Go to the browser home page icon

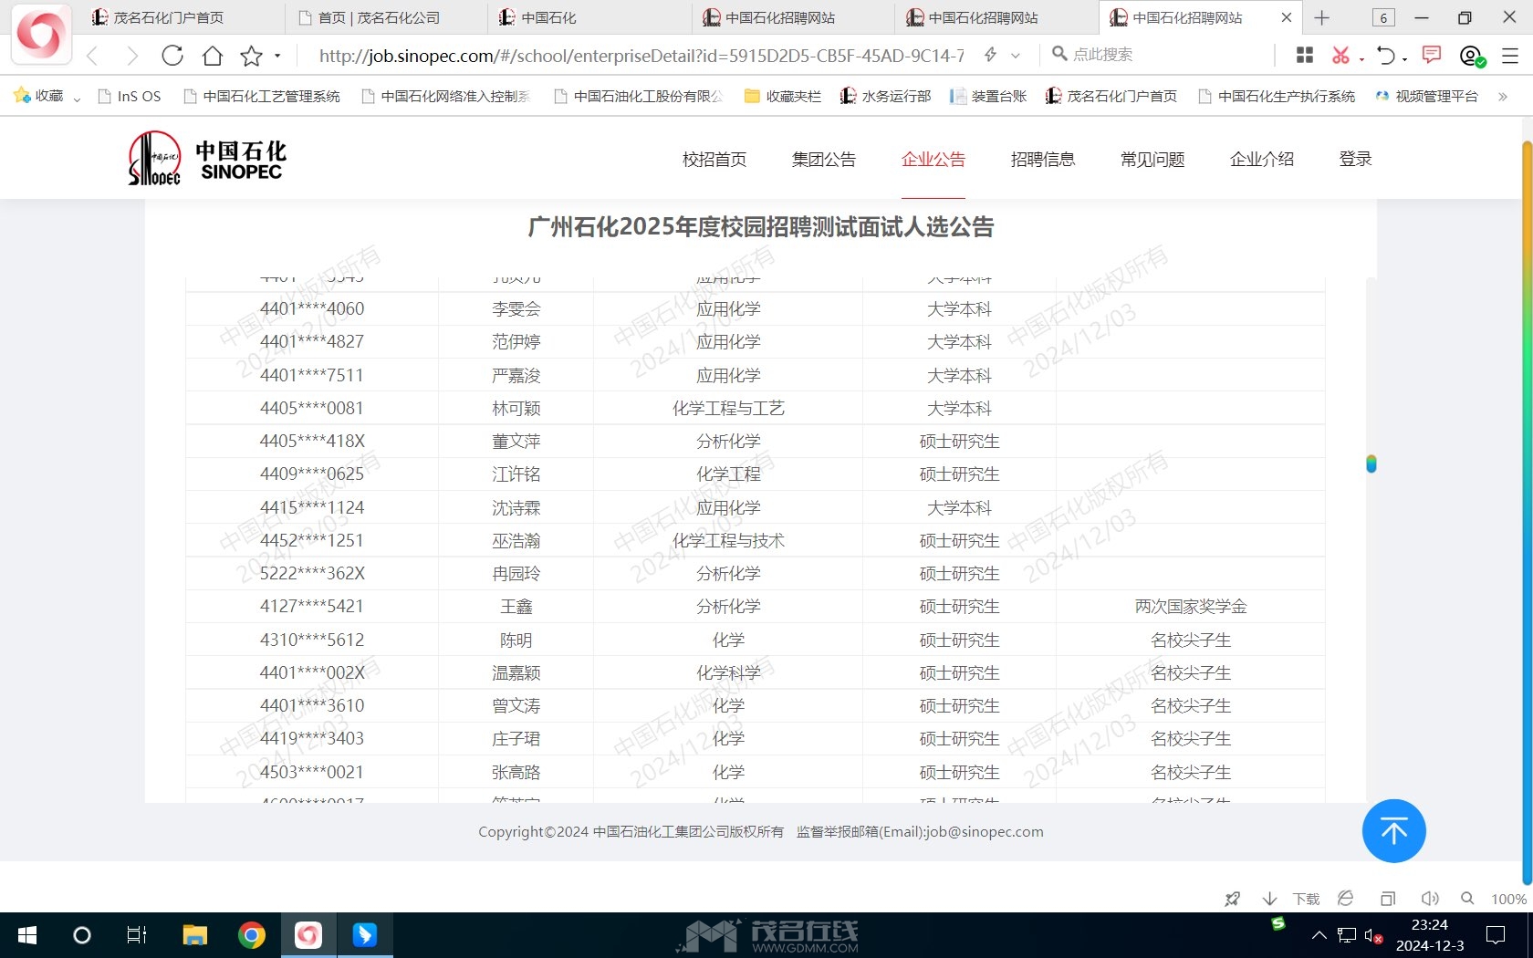213,56
